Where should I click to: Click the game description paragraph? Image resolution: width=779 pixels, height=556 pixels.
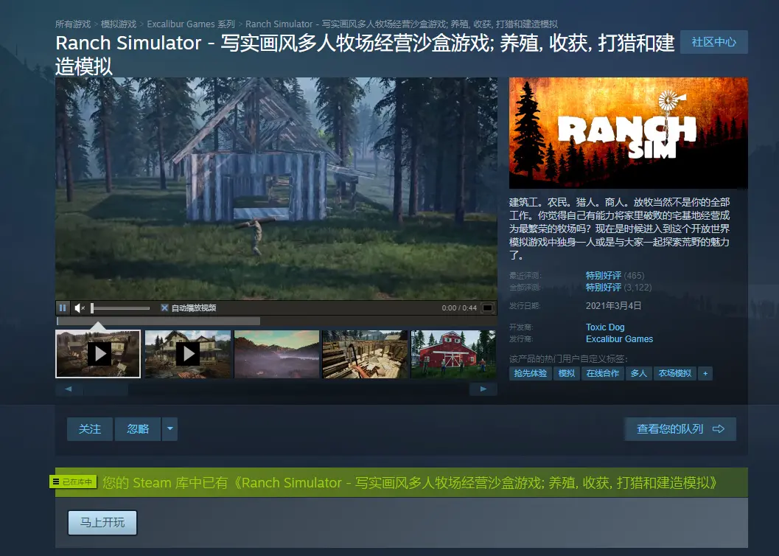(620, 229)
